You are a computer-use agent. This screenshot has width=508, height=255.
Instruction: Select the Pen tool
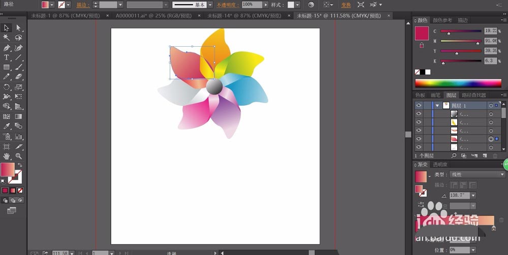tap(7, 48)
